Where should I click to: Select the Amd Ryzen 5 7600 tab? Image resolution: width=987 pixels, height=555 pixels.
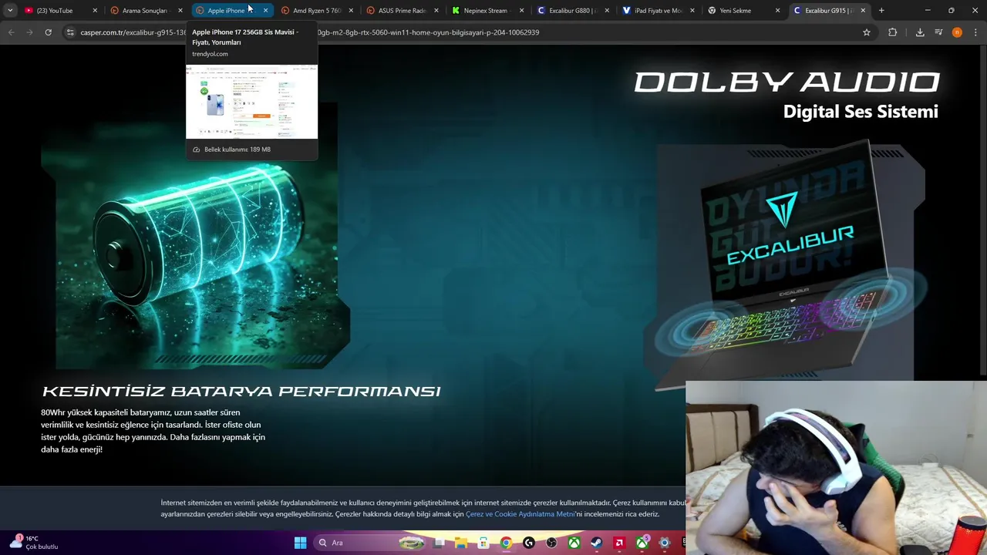[316, 11]
